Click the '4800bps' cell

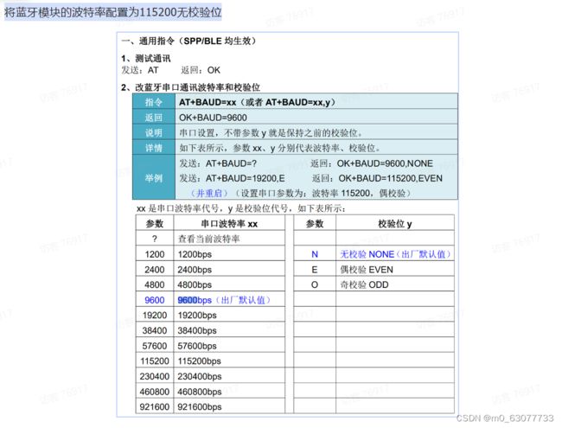pyautogui.click(x=229, y=284)
